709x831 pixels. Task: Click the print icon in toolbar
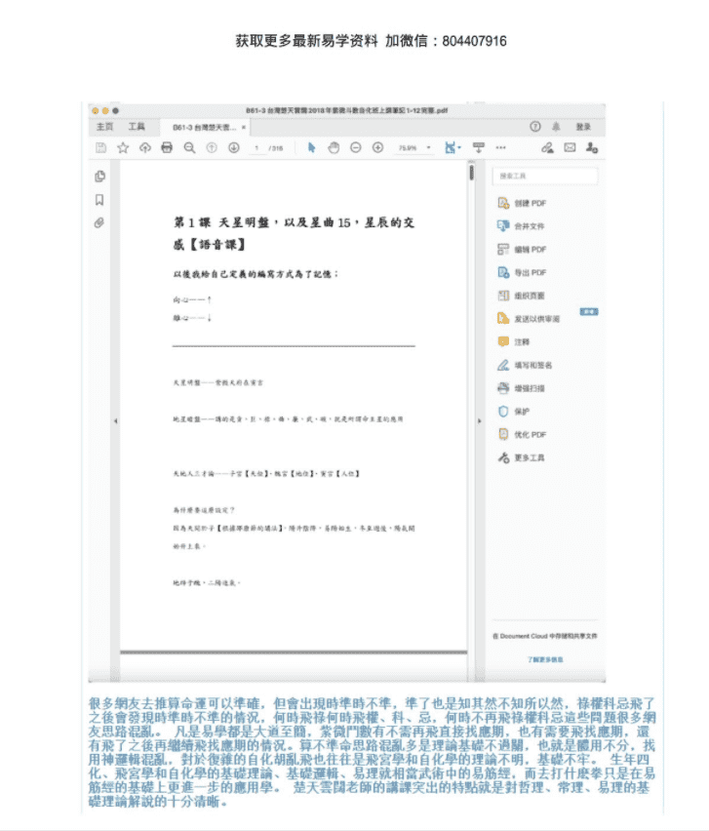(167, 147)
